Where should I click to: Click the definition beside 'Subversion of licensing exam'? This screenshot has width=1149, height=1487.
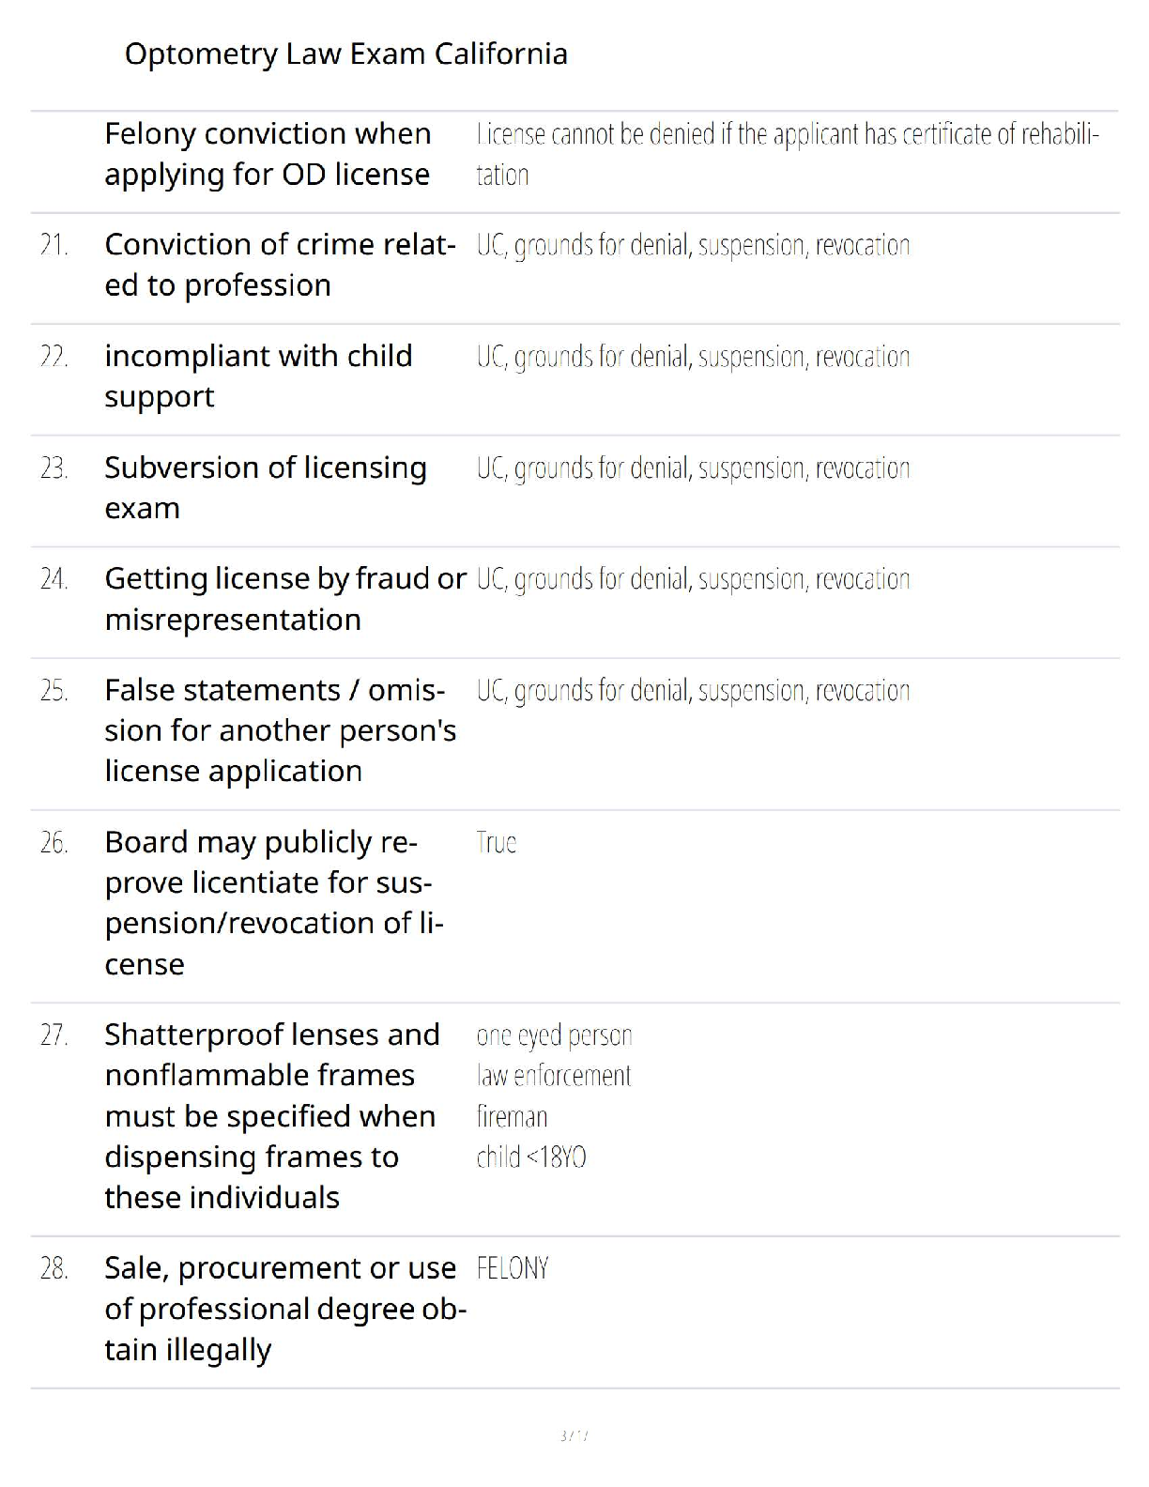tap(693, 468)
